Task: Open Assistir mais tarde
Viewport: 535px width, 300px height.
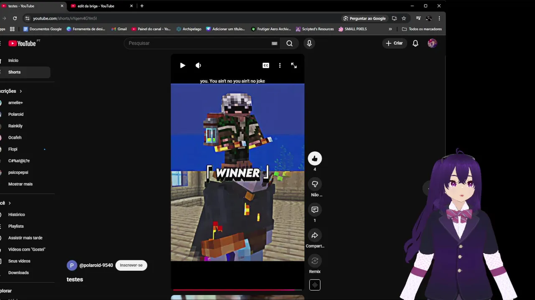Action: tap(25, 238)
